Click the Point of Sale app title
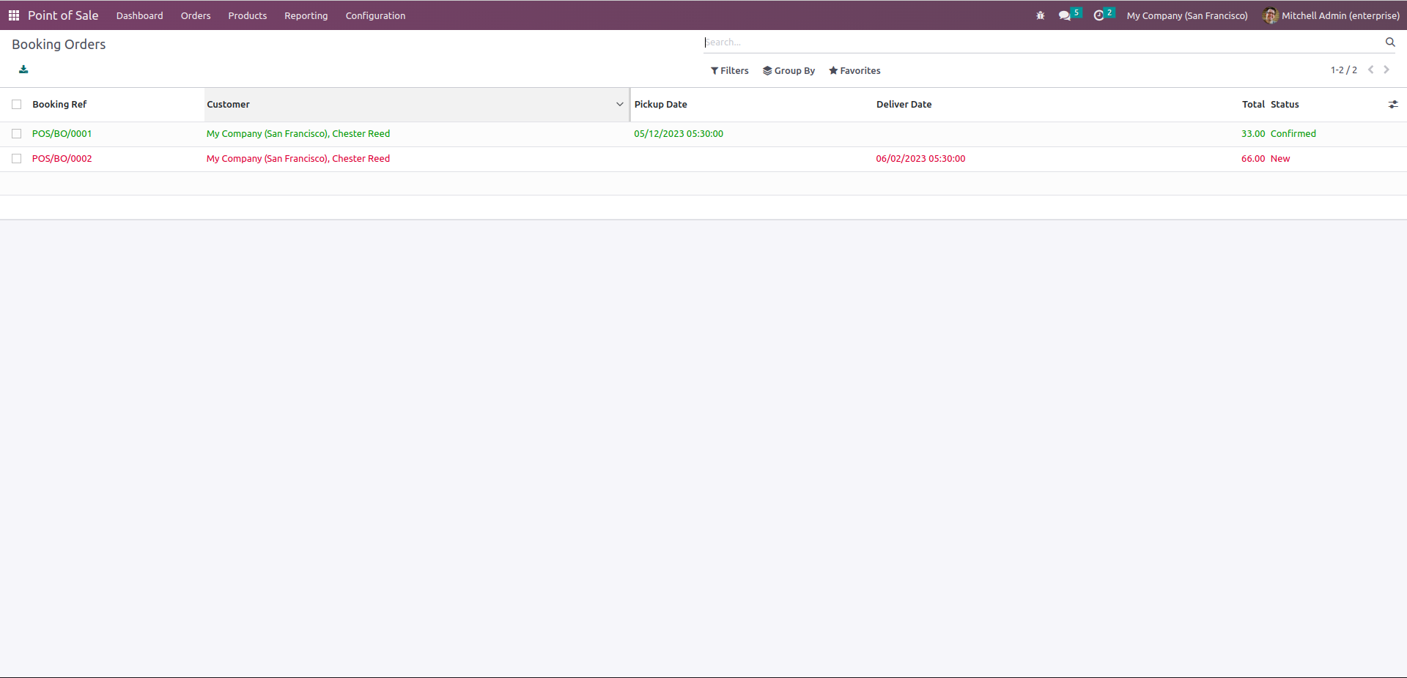Image resolution: width=1407 pixels, height=678 pixels. tap(63, 15)
